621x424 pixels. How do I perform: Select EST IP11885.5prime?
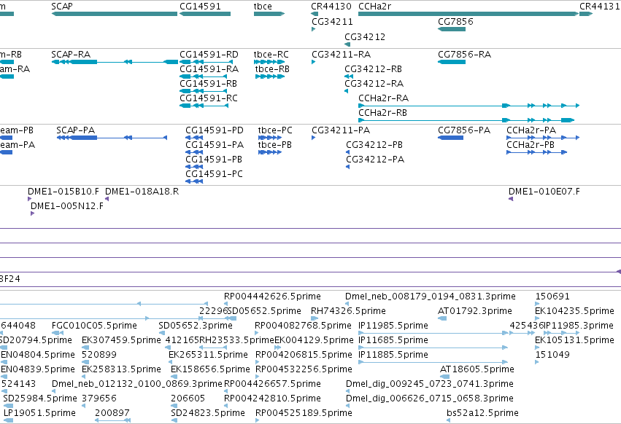pos(393,355)
